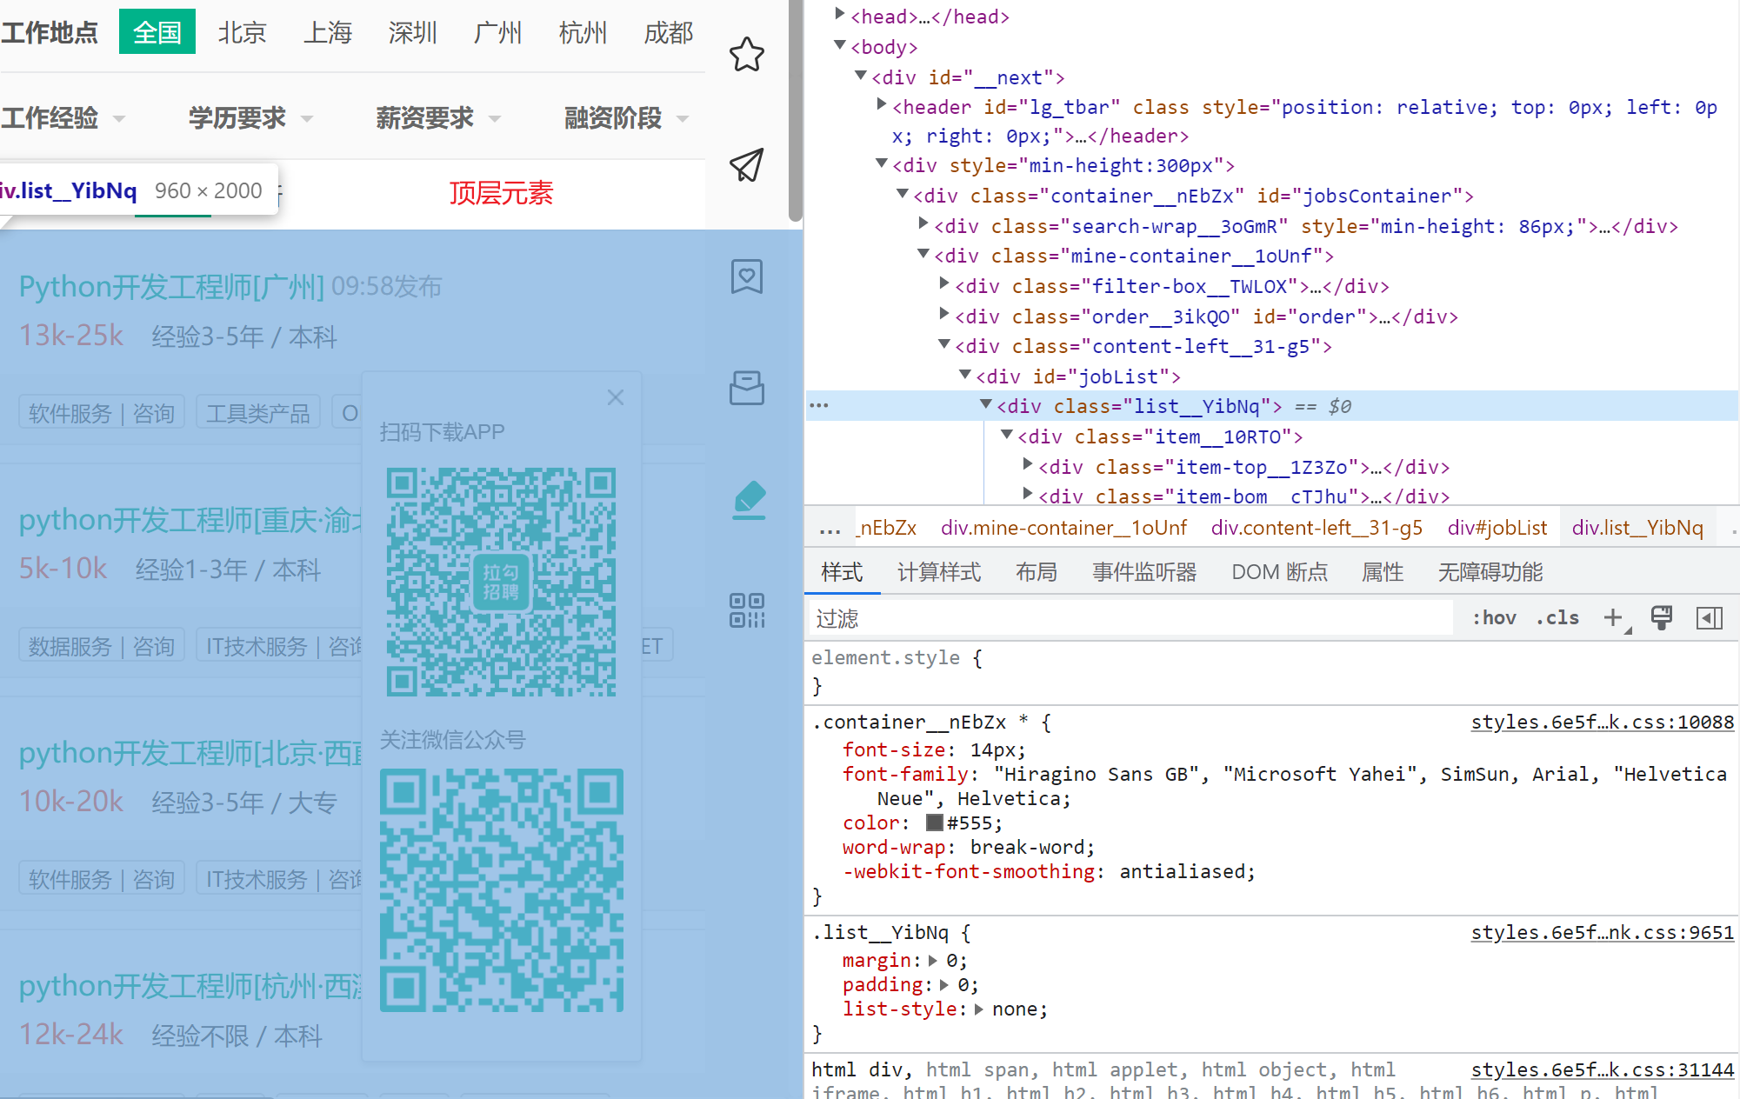The height and width of the screenshot is (1099, 1740).
Task: Switch to the 样式 tab
Action: pos(842,572)
